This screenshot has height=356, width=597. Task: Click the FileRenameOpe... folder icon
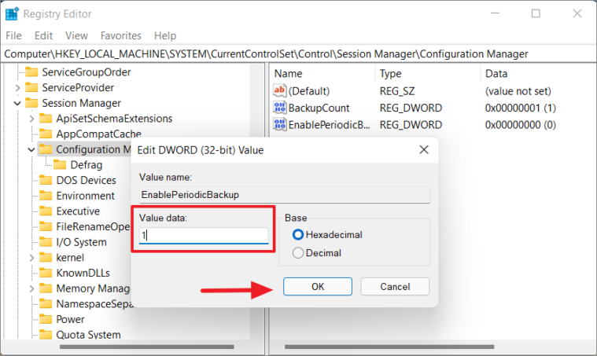[x=46, y=226]
